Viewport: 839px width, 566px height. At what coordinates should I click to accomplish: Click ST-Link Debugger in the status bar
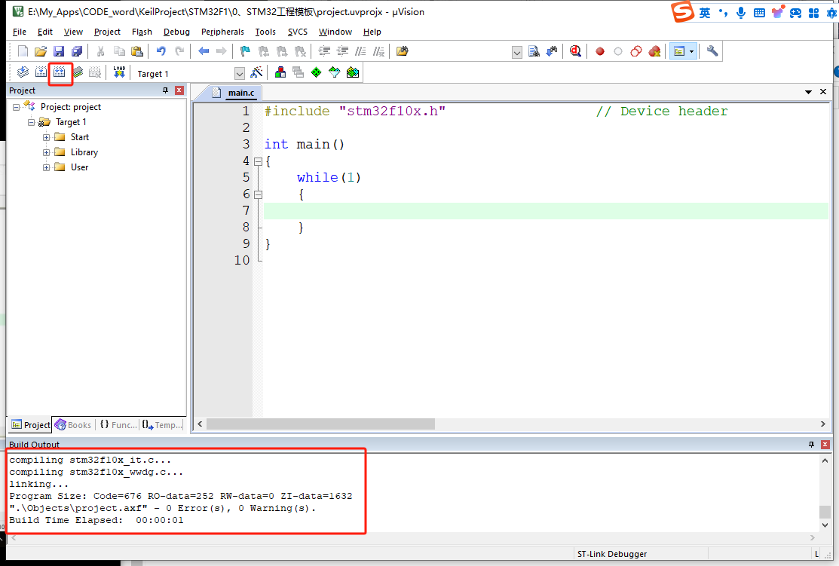tap(611, 554)
